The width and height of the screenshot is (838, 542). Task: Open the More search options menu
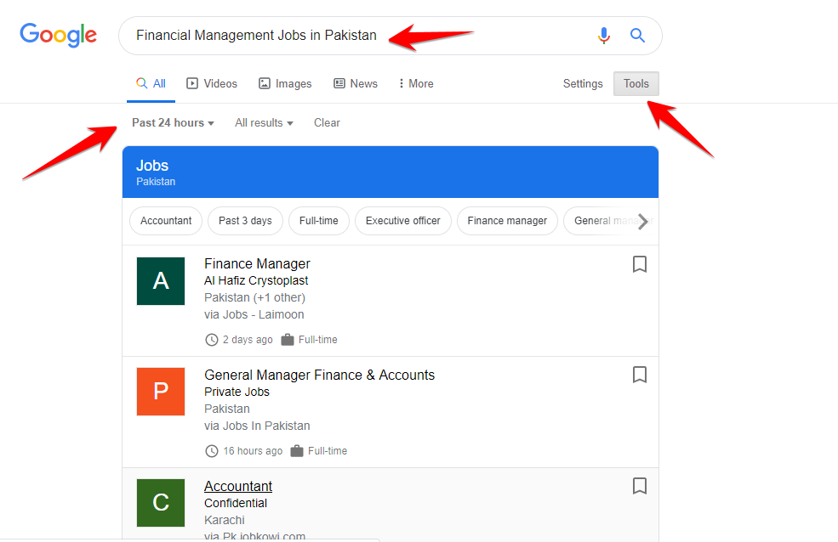415,84
